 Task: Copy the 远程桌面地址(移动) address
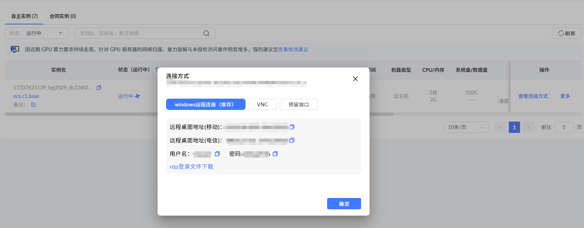pyautogui.click(x=292, y=127)
